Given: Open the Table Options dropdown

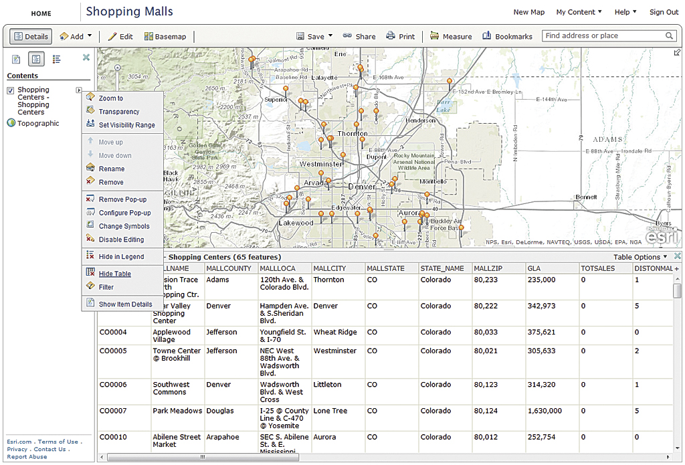Looking at the screenshot, I should (640, 257).
